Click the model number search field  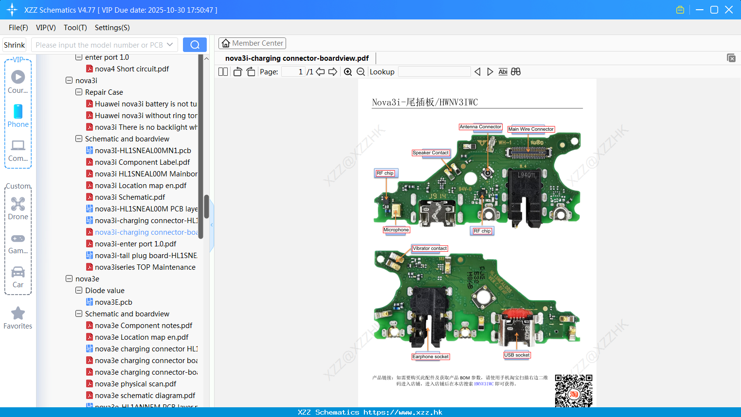coord(99,45)
